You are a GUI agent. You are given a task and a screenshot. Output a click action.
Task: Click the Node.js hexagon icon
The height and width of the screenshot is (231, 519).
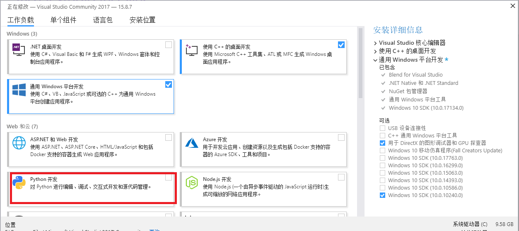coord(192,183)
